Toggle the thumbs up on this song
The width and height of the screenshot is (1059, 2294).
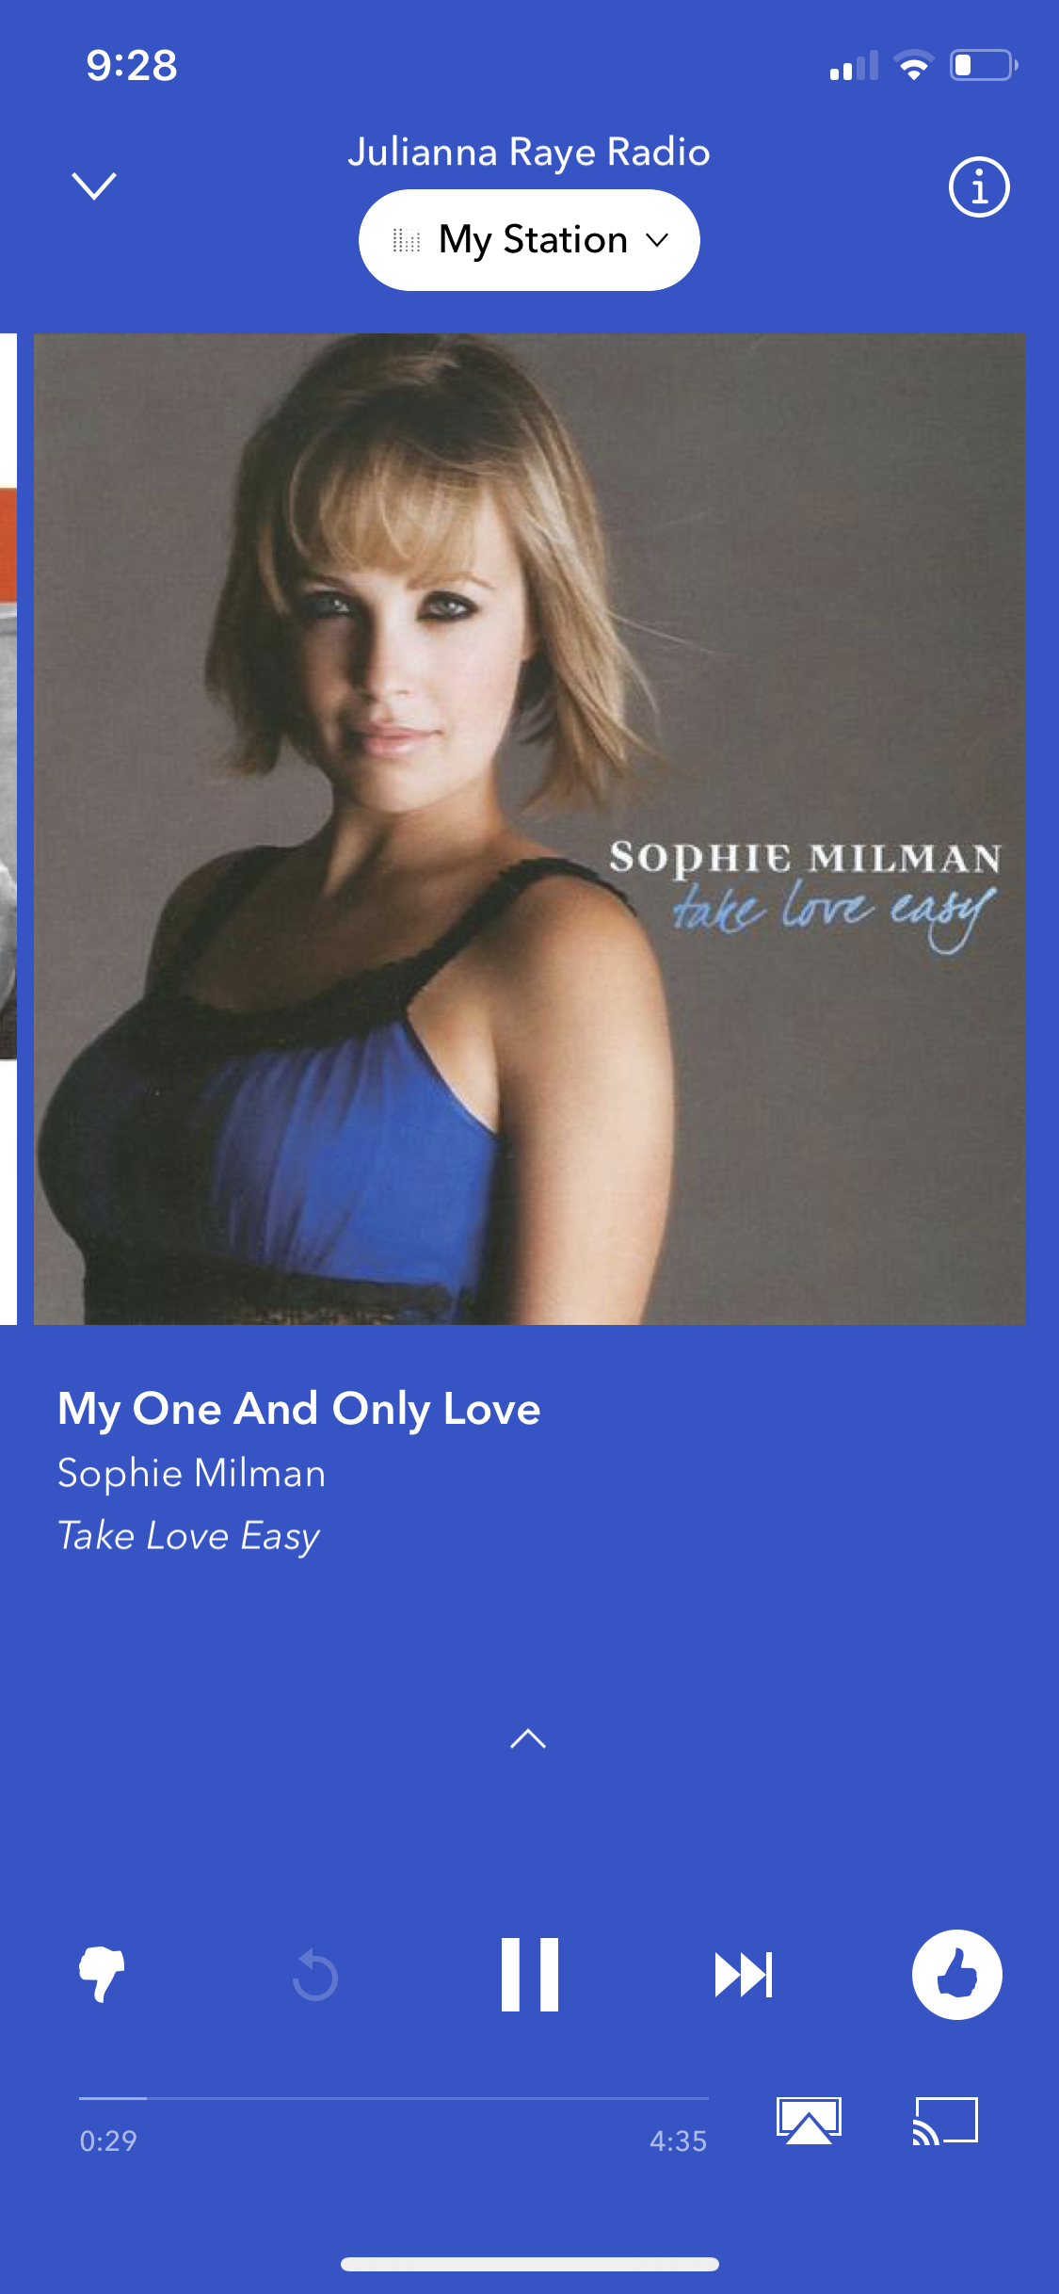click(956, 1974)
